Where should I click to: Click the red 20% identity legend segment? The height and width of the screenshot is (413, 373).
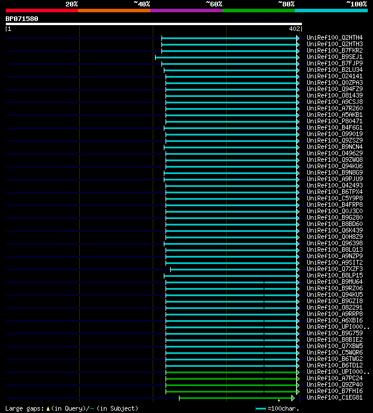point(42,11)
